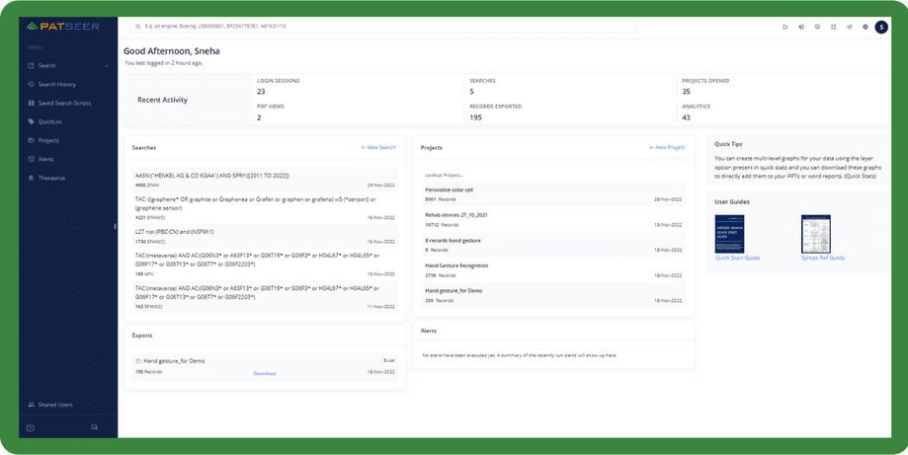Viewport: 908px width, 455px height.
Task: Click sidebar collapse handle
Action: click(x=116, y=227)
